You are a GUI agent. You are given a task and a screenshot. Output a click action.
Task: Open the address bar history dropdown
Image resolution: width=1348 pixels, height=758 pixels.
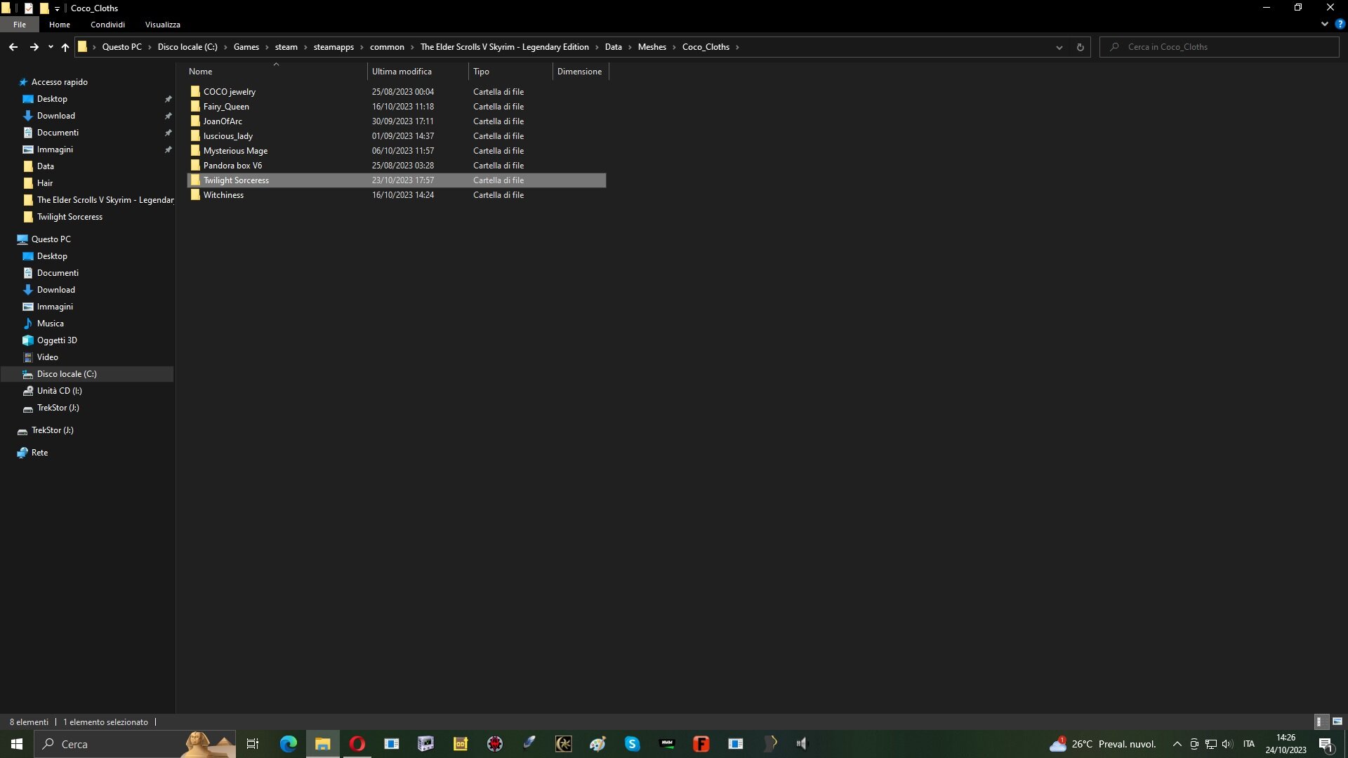(x=1058, y=46)
